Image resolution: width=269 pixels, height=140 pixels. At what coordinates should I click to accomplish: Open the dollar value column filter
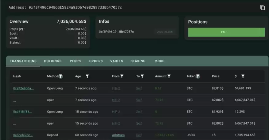[243, 76]
